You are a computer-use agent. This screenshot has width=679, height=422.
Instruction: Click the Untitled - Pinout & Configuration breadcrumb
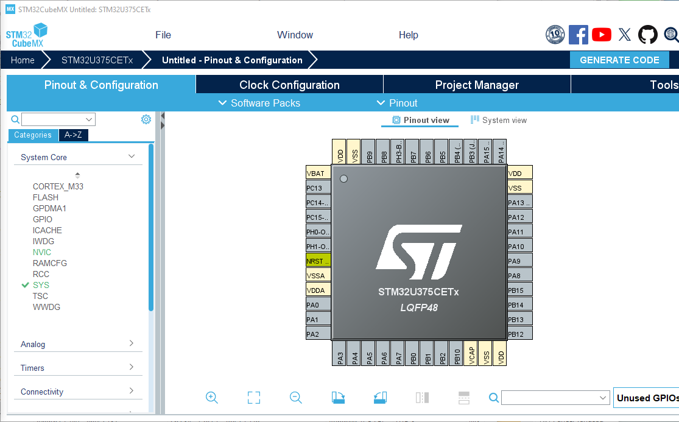(x=232, y=60)
